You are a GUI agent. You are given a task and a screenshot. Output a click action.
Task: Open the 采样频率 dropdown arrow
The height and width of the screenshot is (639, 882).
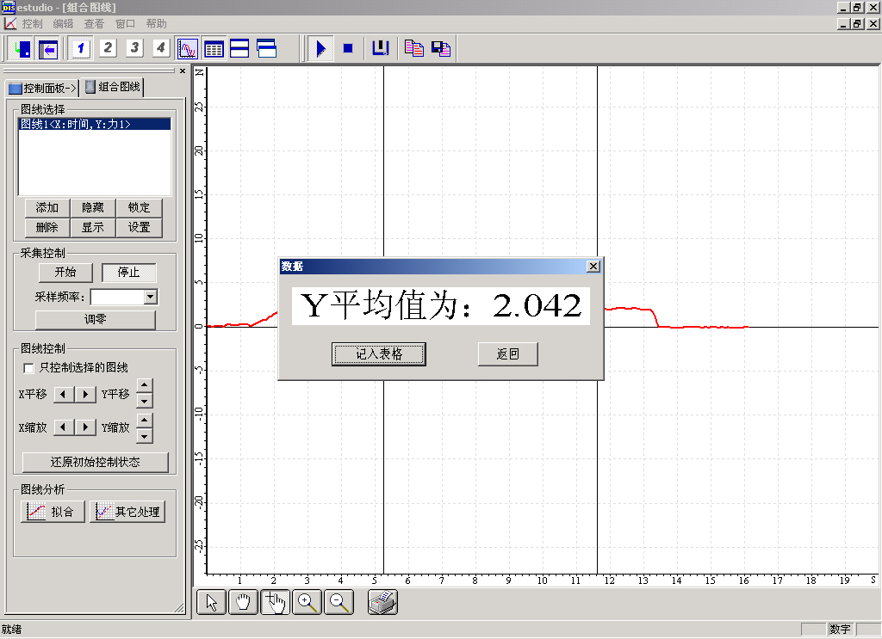(151, 297)
